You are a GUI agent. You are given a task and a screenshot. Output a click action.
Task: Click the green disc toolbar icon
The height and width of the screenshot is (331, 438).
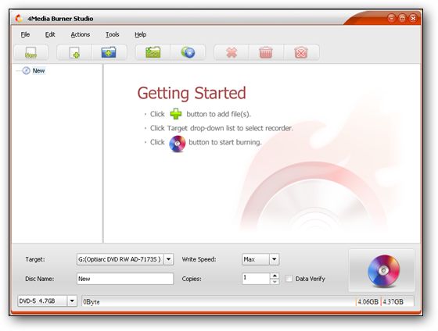(188, 52)
